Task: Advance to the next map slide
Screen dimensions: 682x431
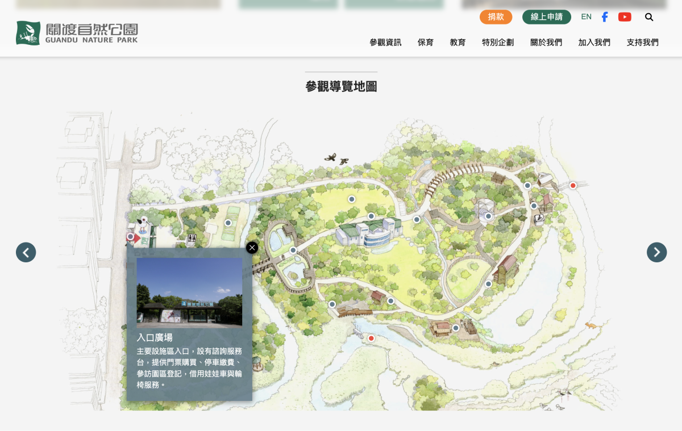Action: click(656, 252)
